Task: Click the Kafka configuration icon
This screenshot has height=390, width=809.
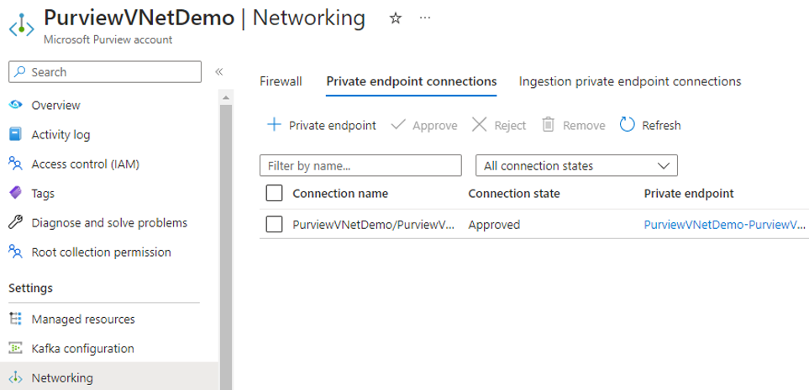Action: coord(16,348)
